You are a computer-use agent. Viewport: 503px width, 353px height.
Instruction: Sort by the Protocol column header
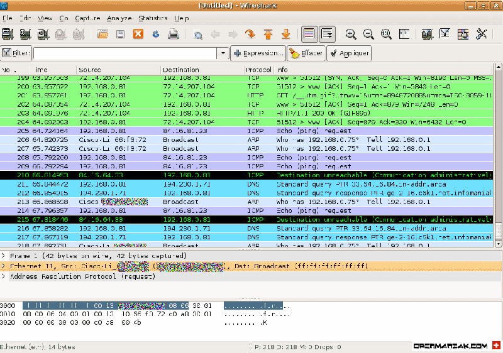[x=258, y=70]
